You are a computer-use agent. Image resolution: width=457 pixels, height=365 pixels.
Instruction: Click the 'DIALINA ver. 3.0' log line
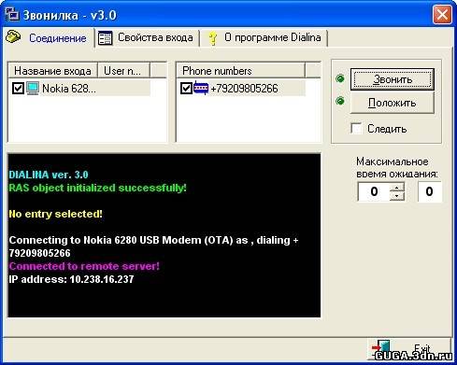[x=49, y=175]
